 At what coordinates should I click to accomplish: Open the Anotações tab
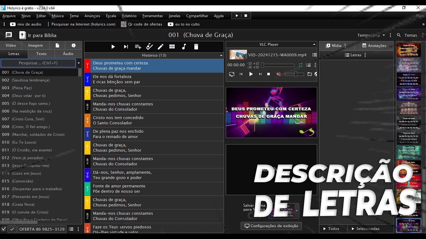tap(374, 46)
